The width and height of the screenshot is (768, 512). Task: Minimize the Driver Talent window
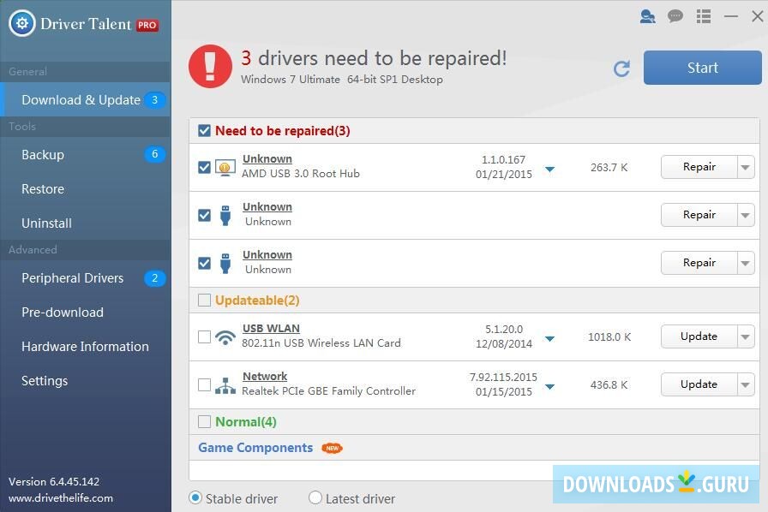pyautogui.click(x=731, y=16)
